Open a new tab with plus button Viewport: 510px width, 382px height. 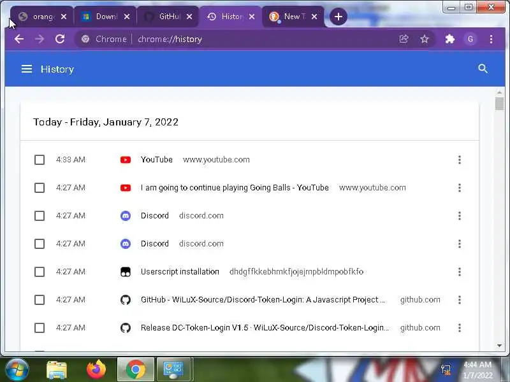pyautogui.click(x=339, y=17)
